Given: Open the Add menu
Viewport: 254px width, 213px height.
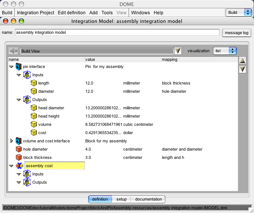Looking at the screenshot, I should pos(94,13).
